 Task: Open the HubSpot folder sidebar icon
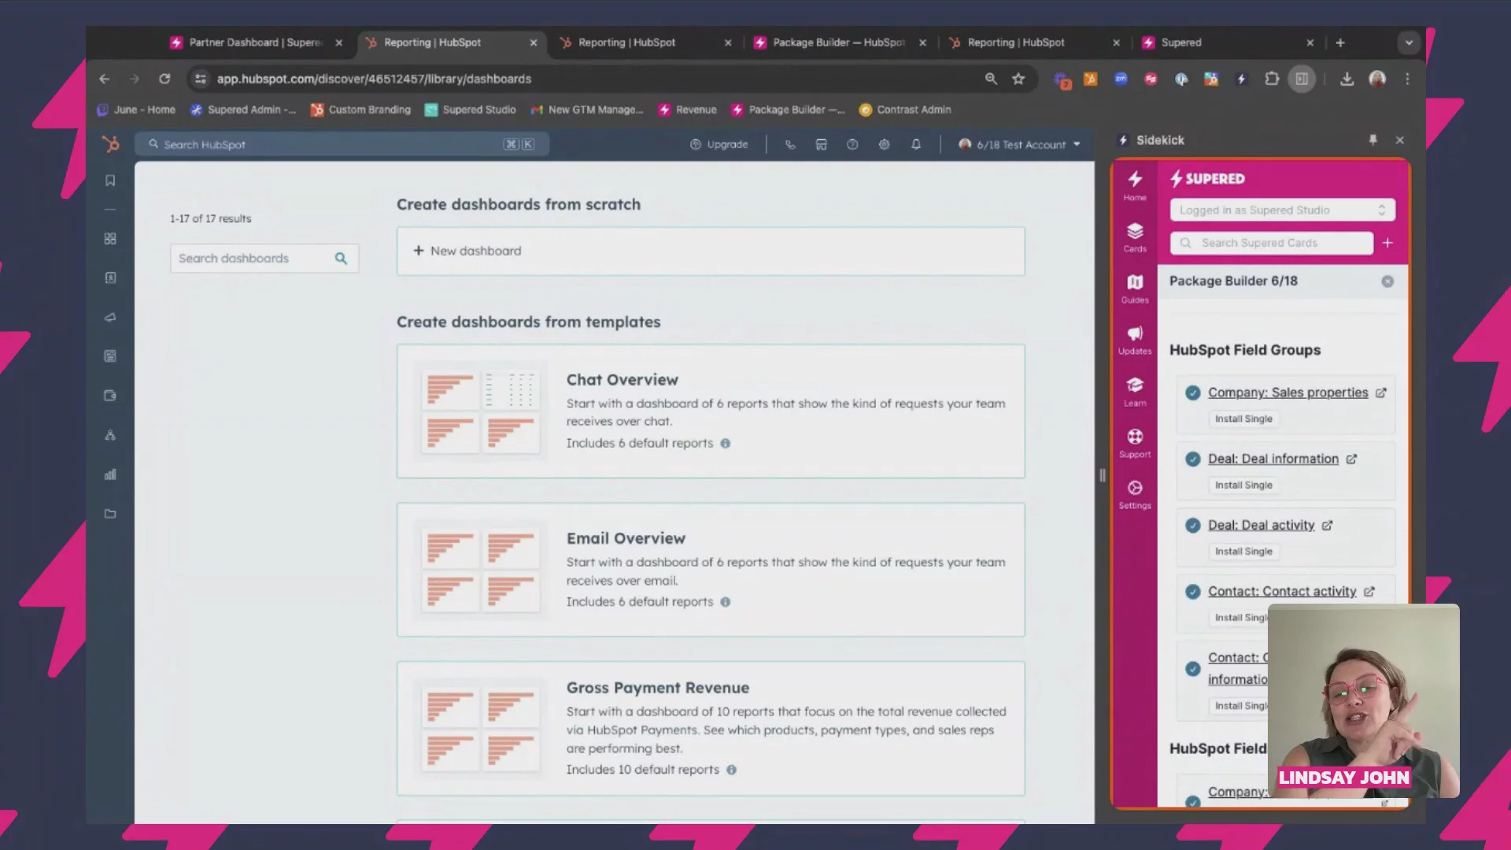pyautogui.click(x=110, y=514)
